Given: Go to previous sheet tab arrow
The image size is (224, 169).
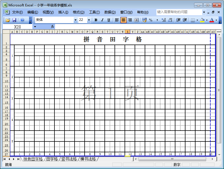Looking at the screenshot, I should click(9, 159).
